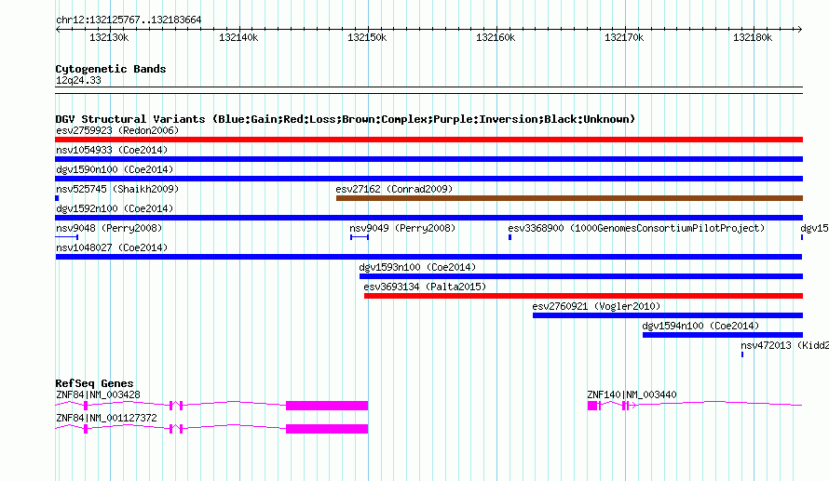
Task: Click the red esv3693134 loss bar
Action: coord(584,296)
